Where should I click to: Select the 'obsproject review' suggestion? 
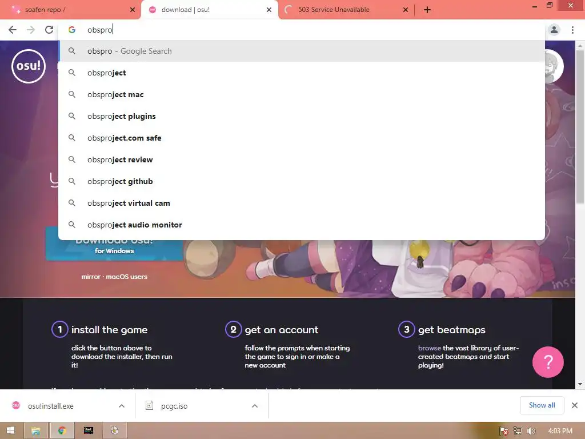302,159
